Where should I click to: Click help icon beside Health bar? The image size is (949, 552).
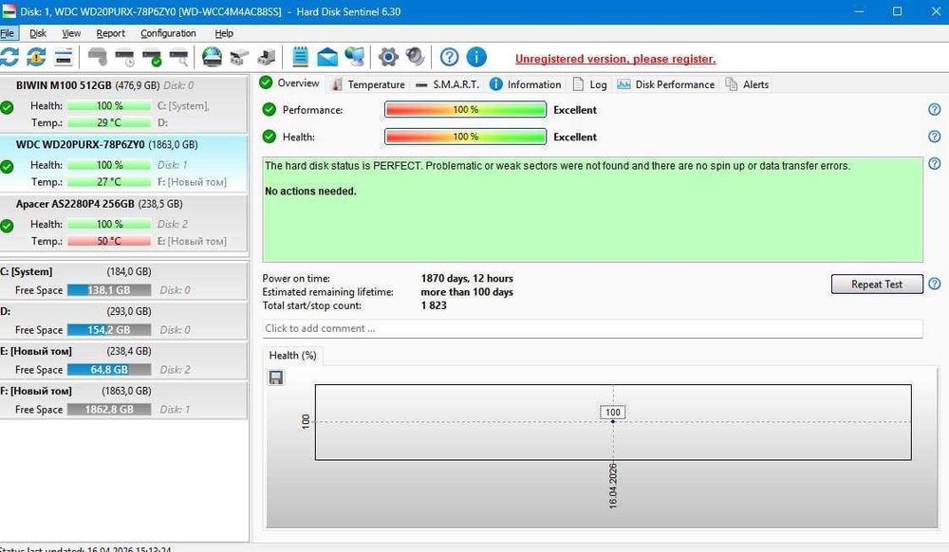[x=935, y=137]
